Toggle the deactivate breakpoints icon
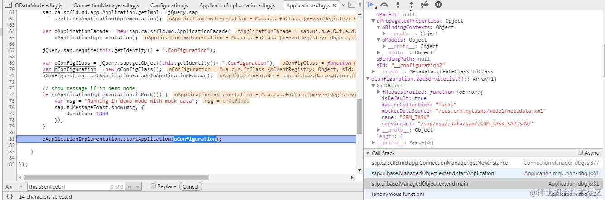This screenshot has width=605, height=200. [425, 5]
